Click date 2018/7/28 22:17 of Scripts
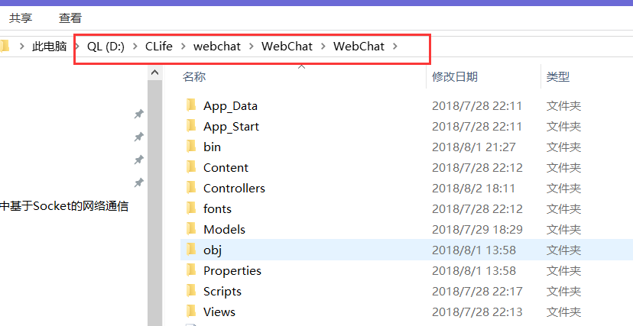The width and height of the screenshot is (633, 326). point(477,291)
